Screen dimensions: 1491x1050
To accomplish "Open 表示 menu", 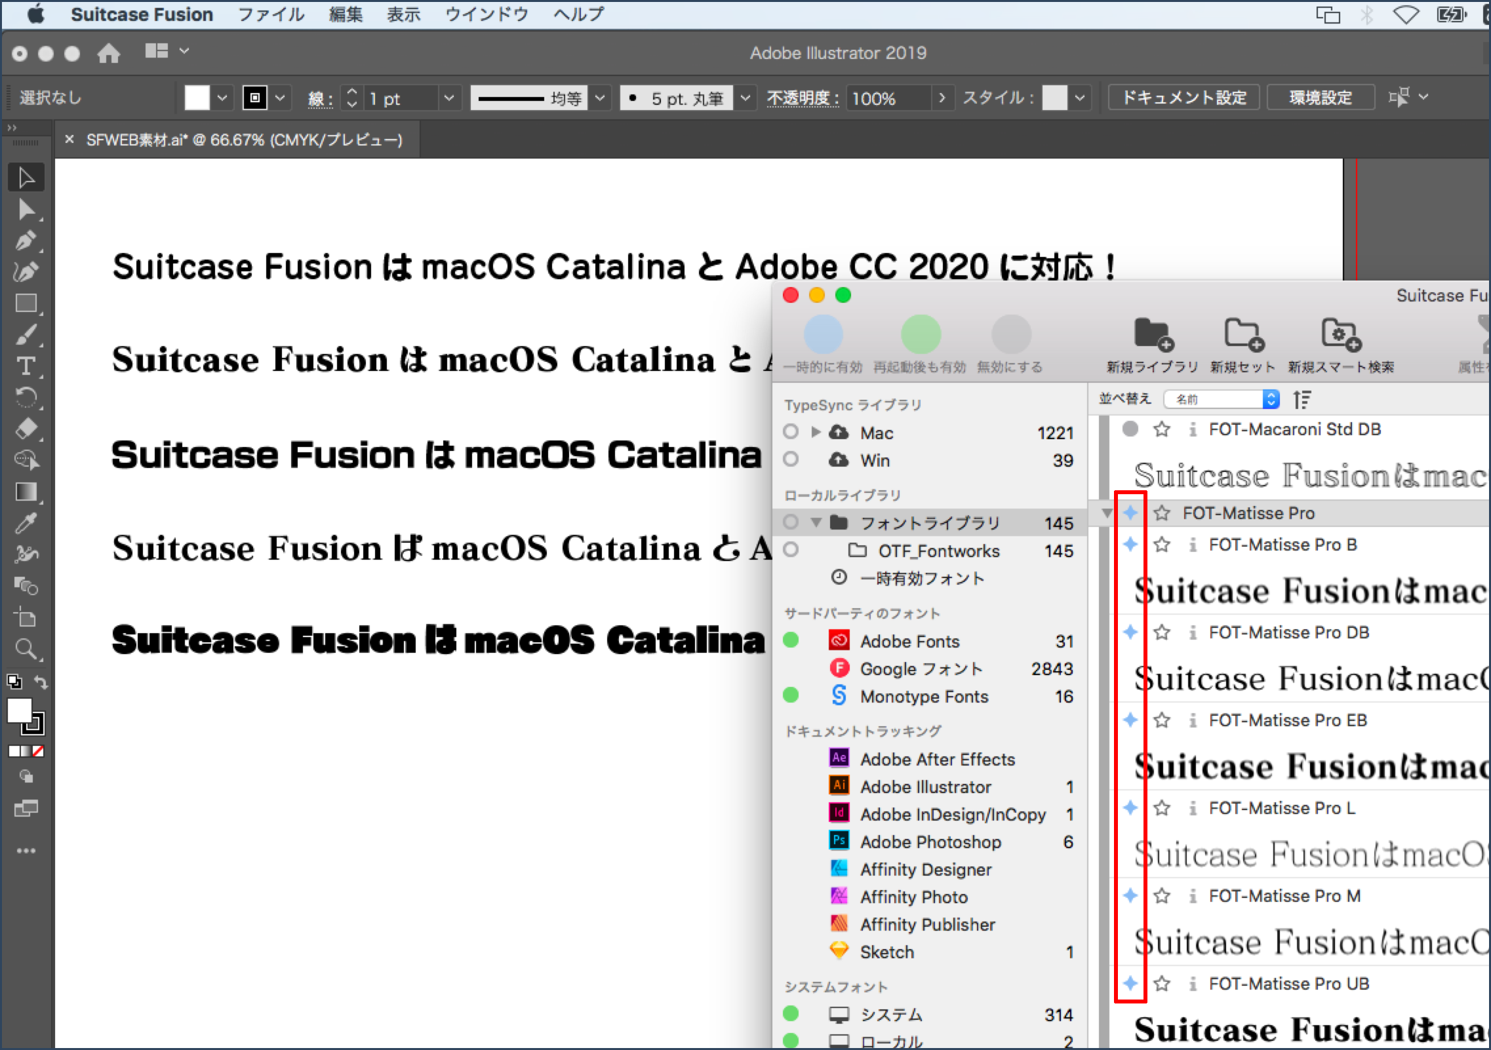I will (x=403, y=14).
